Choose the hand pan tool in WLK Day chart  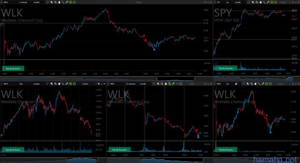click(x=59, y=84)
